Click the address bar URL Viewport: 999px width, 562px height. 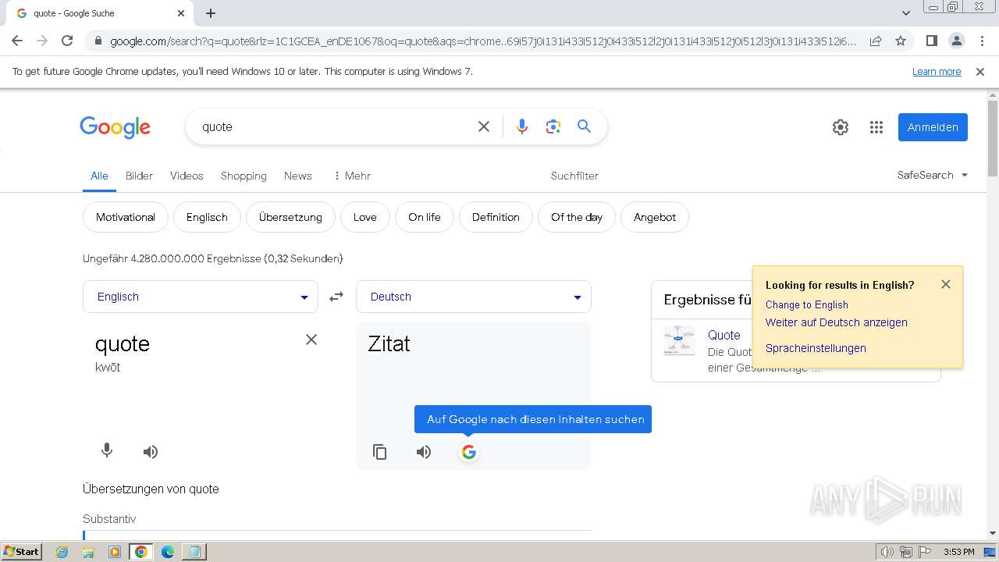482,41
